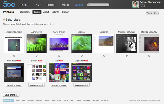The width and height of the screenshot is (164, 104).
Task: Switch to the portfolio Settings tab
Action: click(55, 12)
